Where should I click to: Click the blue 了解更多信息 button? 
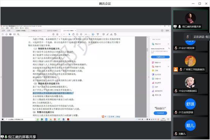click(160, 57)
